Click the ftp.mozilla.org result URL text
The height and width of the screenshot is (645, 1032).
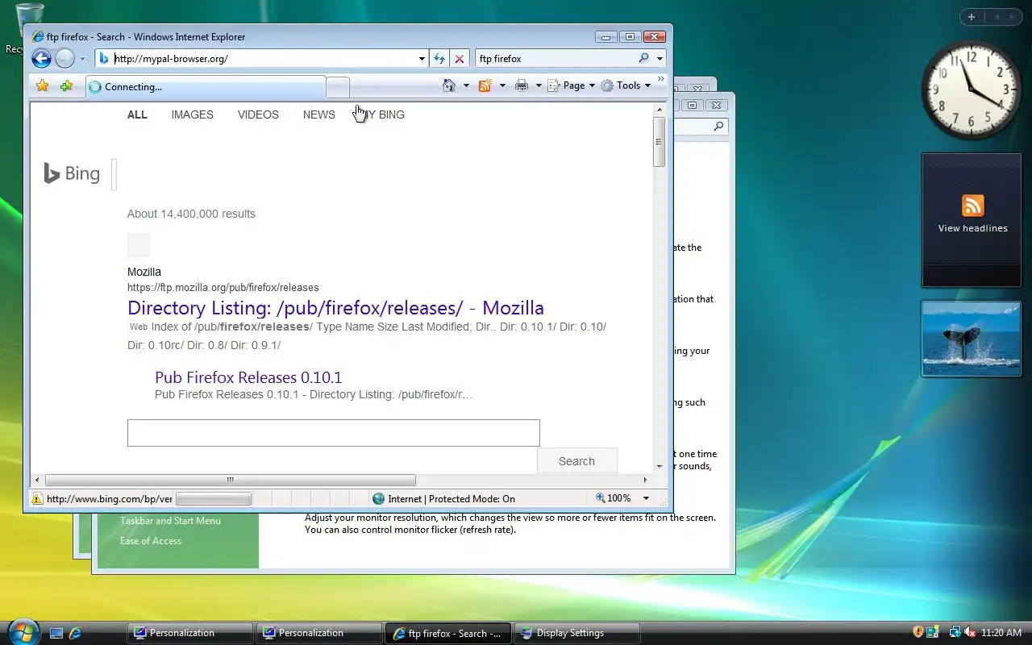(x=223, y=287)
